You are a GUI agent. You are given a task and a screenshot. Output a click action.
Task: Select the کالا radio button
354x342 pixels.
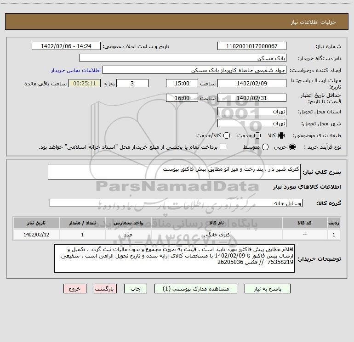coord(281,135)
